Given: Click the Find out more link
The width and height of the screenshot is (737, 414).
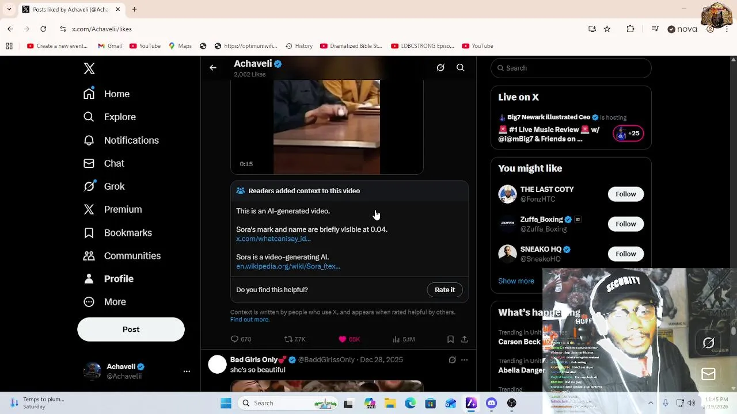Looking at the screenshot, I should pyautogui.click(x=249, y=320).
